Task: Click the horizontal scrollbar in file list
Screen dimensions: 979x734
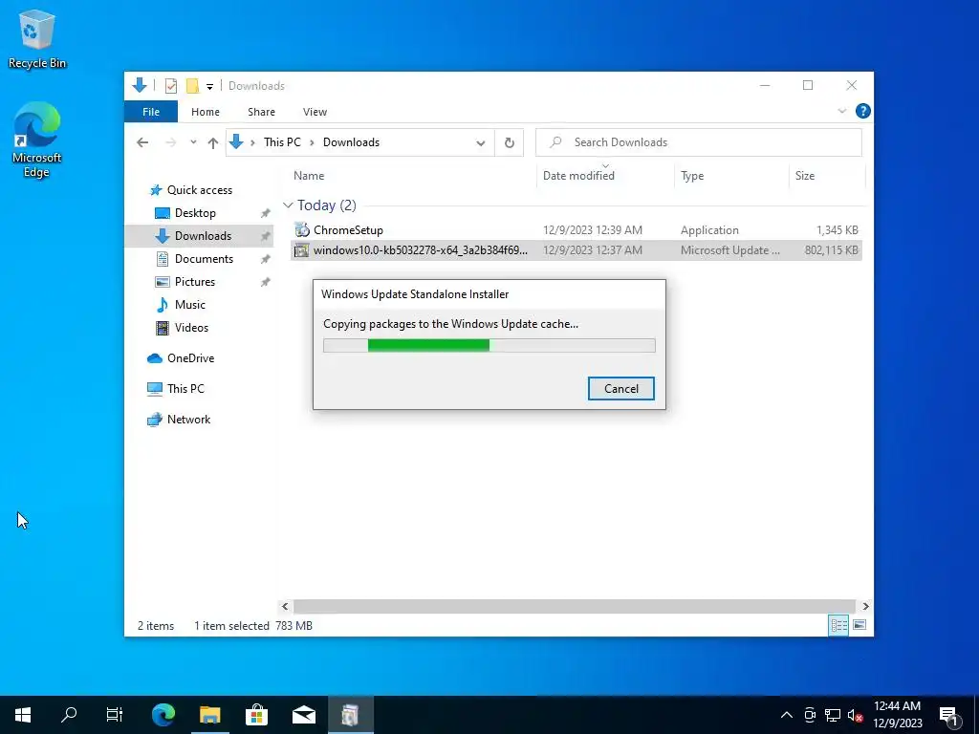Action: (x=574, y=606)
